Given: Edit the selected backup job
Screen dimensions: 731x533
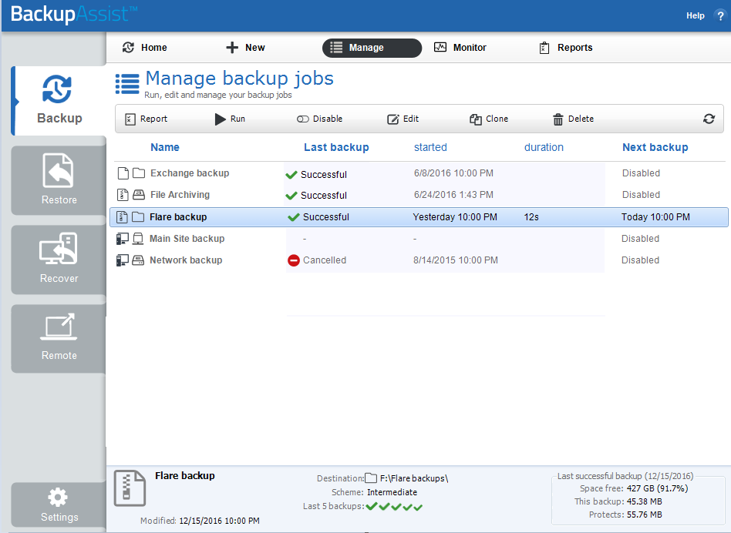Looking at the screenshot, I should click(x=403, y=119).
